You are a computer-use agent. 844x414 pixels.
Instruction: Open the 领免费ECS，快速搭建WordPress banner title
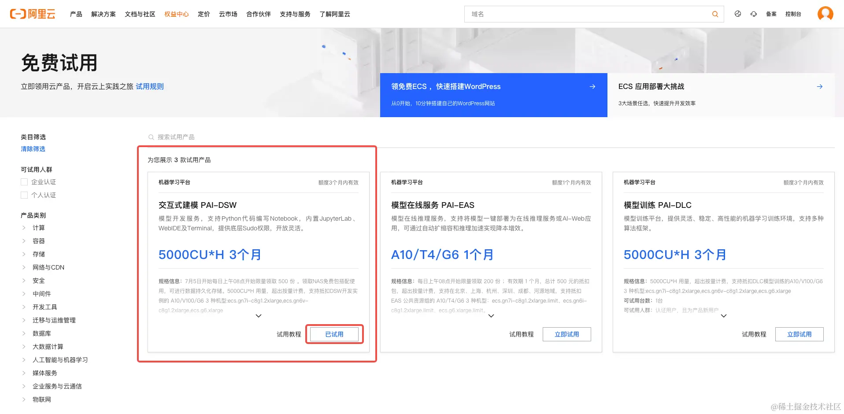coord(446,87)
